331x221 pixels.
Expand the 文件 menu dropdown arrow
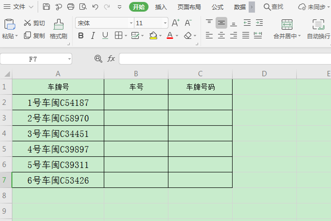31,7
